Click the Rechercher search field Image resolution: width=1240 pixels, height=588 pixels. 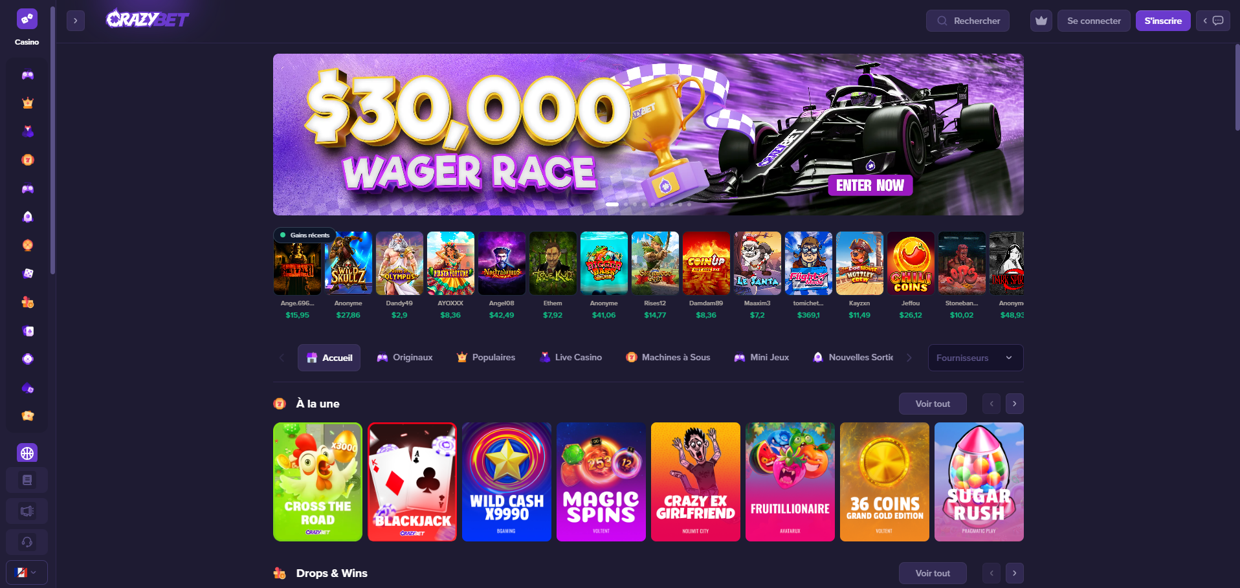(968, 21)
